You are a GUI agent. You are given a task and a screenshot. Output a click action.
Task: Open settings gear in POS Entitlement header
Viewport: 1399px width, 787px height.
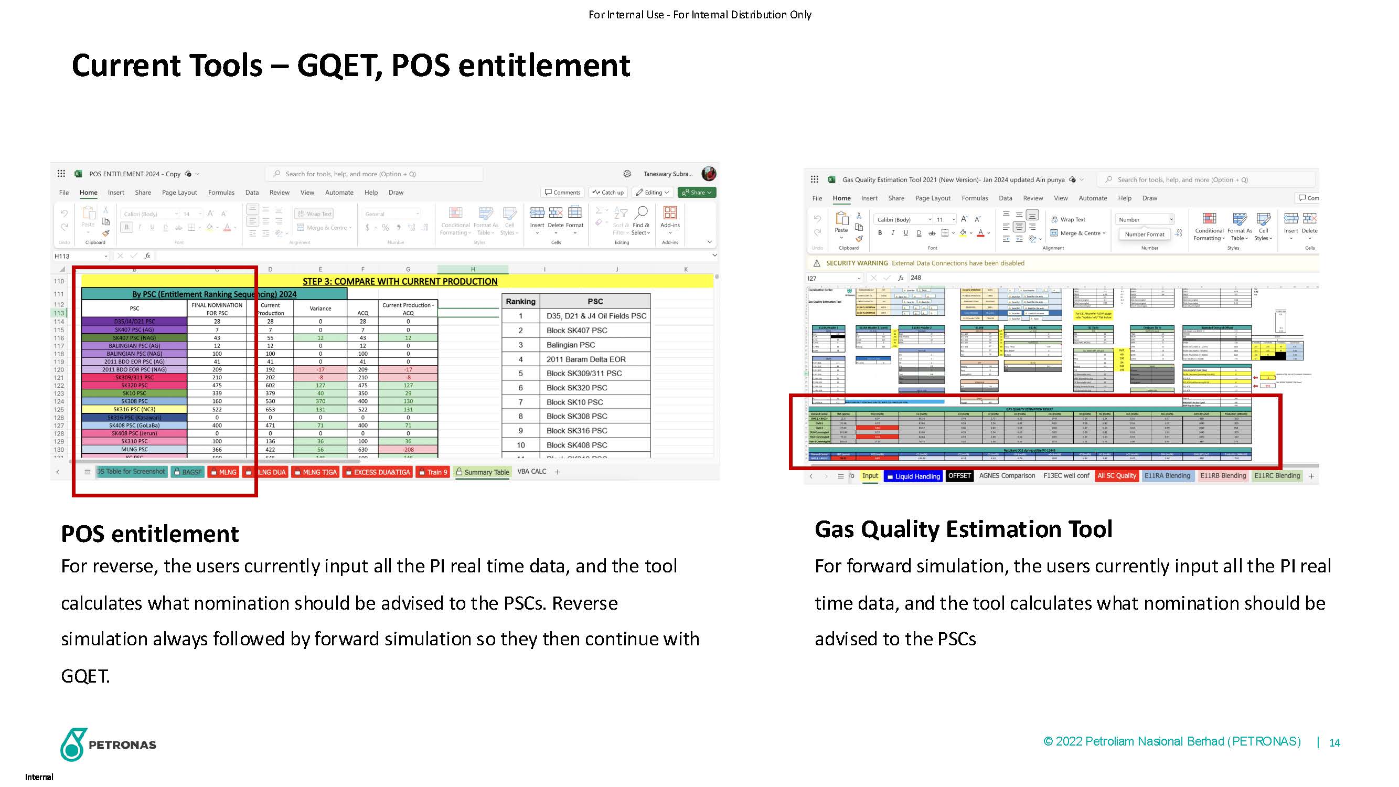coord(627,174)
